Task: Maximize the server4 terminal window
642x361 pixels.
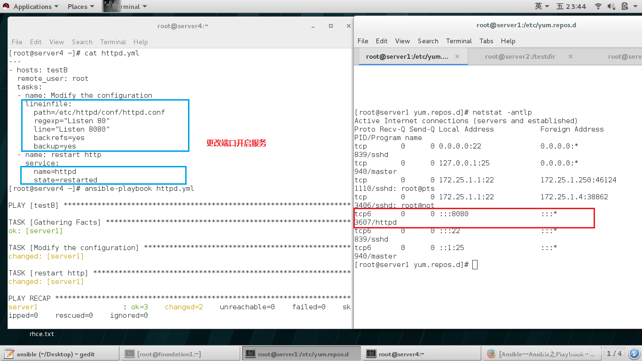Action: click(331, 26)
